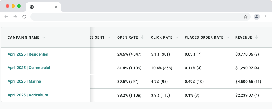Open April 2025 | Commercial campaign

[29, 68]
